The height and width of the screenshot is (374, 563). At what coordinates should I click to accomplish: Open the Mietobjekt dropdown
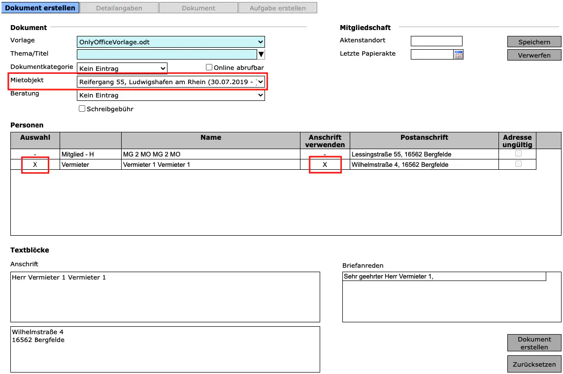(170, 82)
